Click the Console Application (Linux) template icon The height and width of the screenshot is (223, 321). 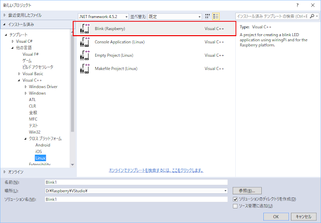tap(85, 42)
